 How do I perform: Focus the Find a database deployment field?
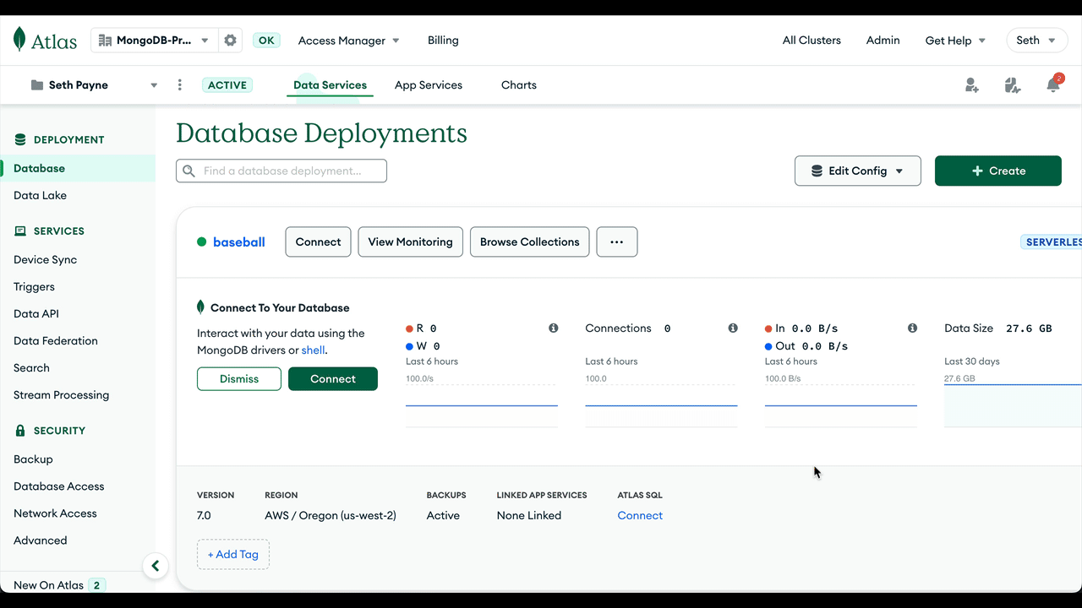pyautogui.click(x=281, y=171)
